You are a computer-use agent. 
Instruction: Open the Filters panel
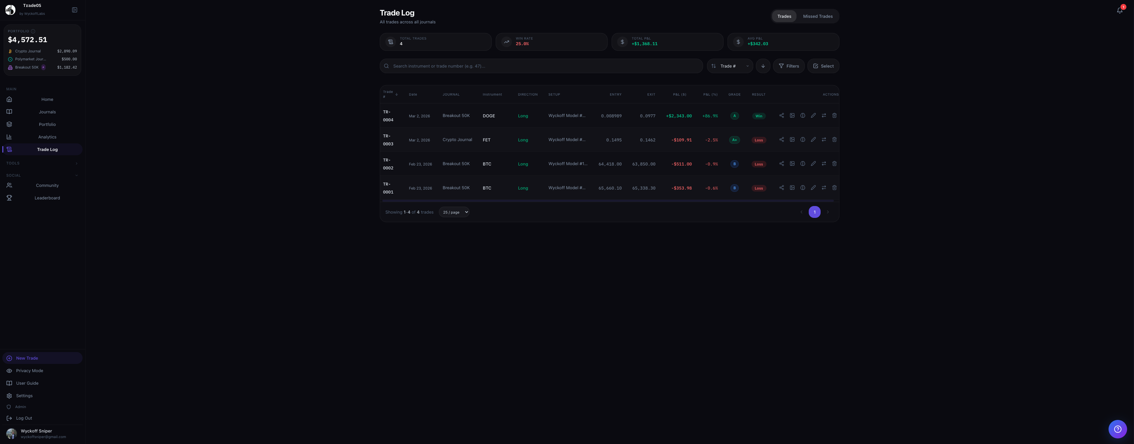789,66
